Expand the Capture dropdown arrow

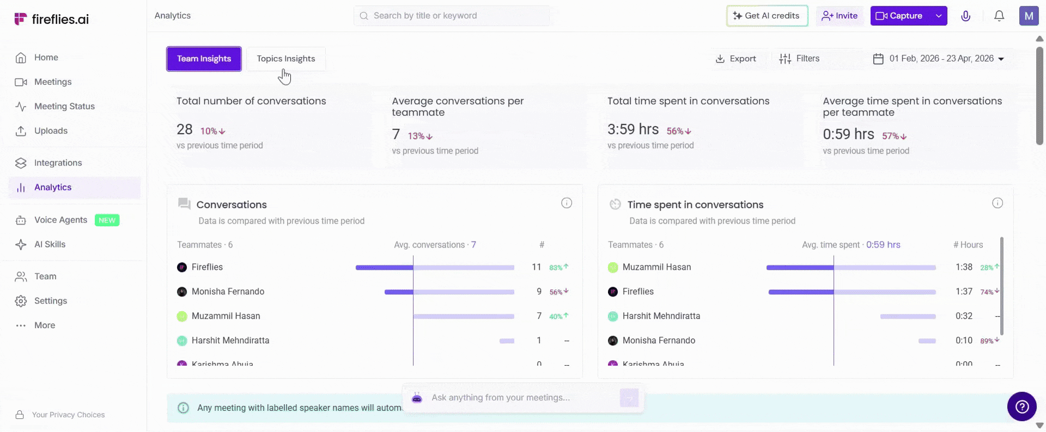click(x=939, y=16)
